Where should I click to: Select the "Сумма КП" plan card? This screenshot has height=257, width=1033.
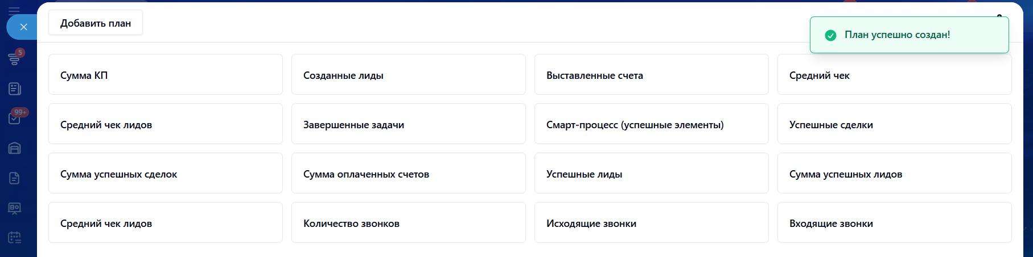[x=165, y=74]
